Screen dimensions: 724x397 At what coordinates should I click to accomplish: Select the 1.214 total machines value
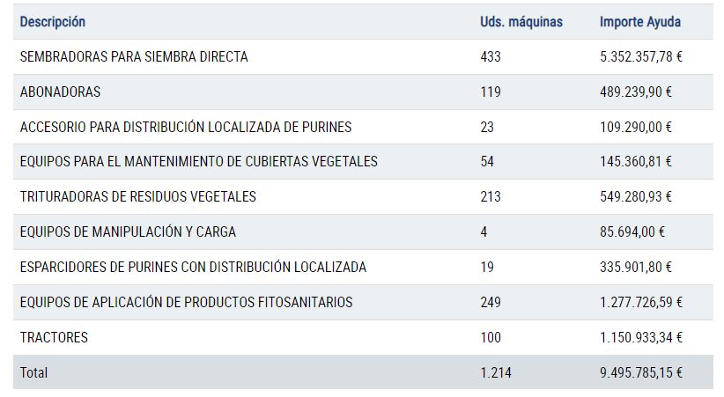click(x=496, y=372)
